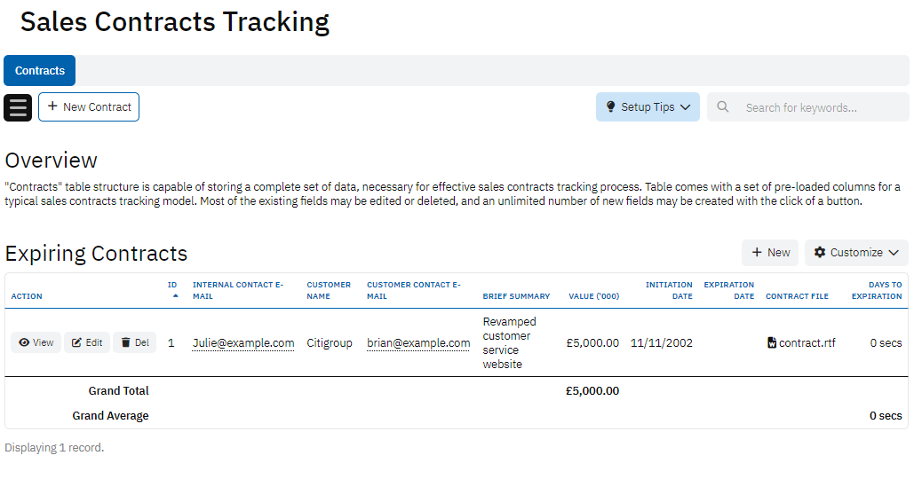Click the contract.rtf file icon

[x=772, y=343]
